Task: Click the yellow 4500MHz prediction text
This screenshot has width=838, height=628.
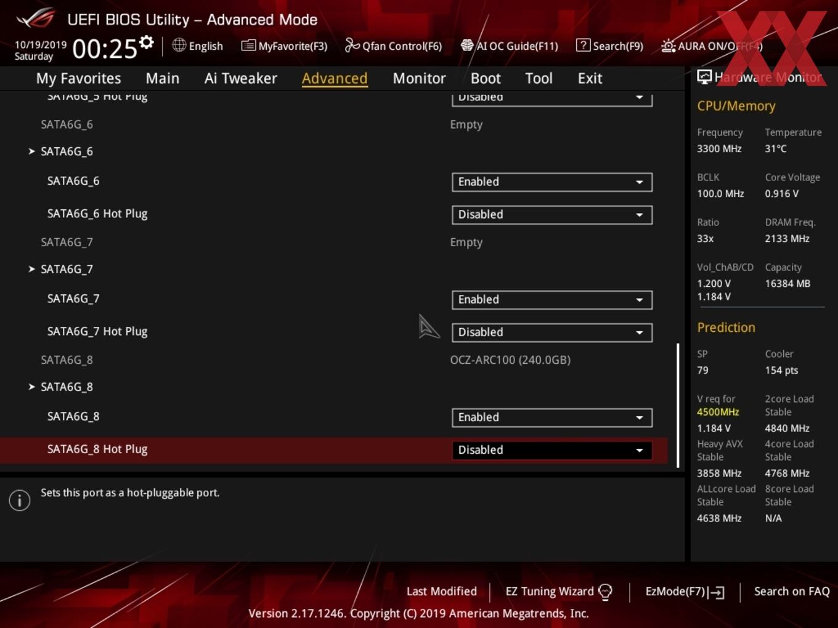Action: point(718,412)
